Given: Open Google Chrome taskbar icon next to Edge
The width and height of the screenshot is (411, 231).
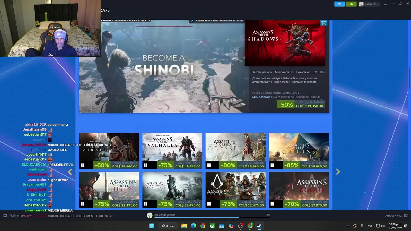Looking at the screenshot, I should (x=203, y=226).
